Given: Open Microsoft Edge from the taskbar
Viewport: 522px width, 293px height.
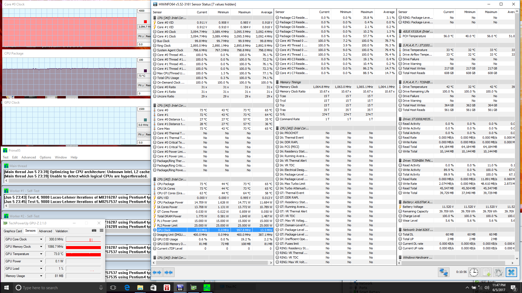Looking at the screenshot, I should click(127, 288).
